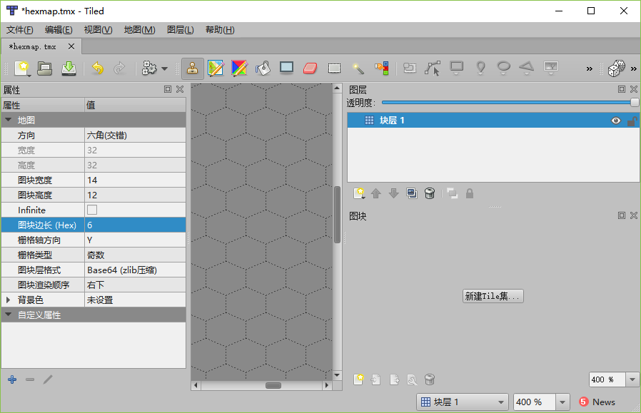The image size is (641, 413).
Task: Select the Magic Wand tool
Action: click(x=358, y=68)
